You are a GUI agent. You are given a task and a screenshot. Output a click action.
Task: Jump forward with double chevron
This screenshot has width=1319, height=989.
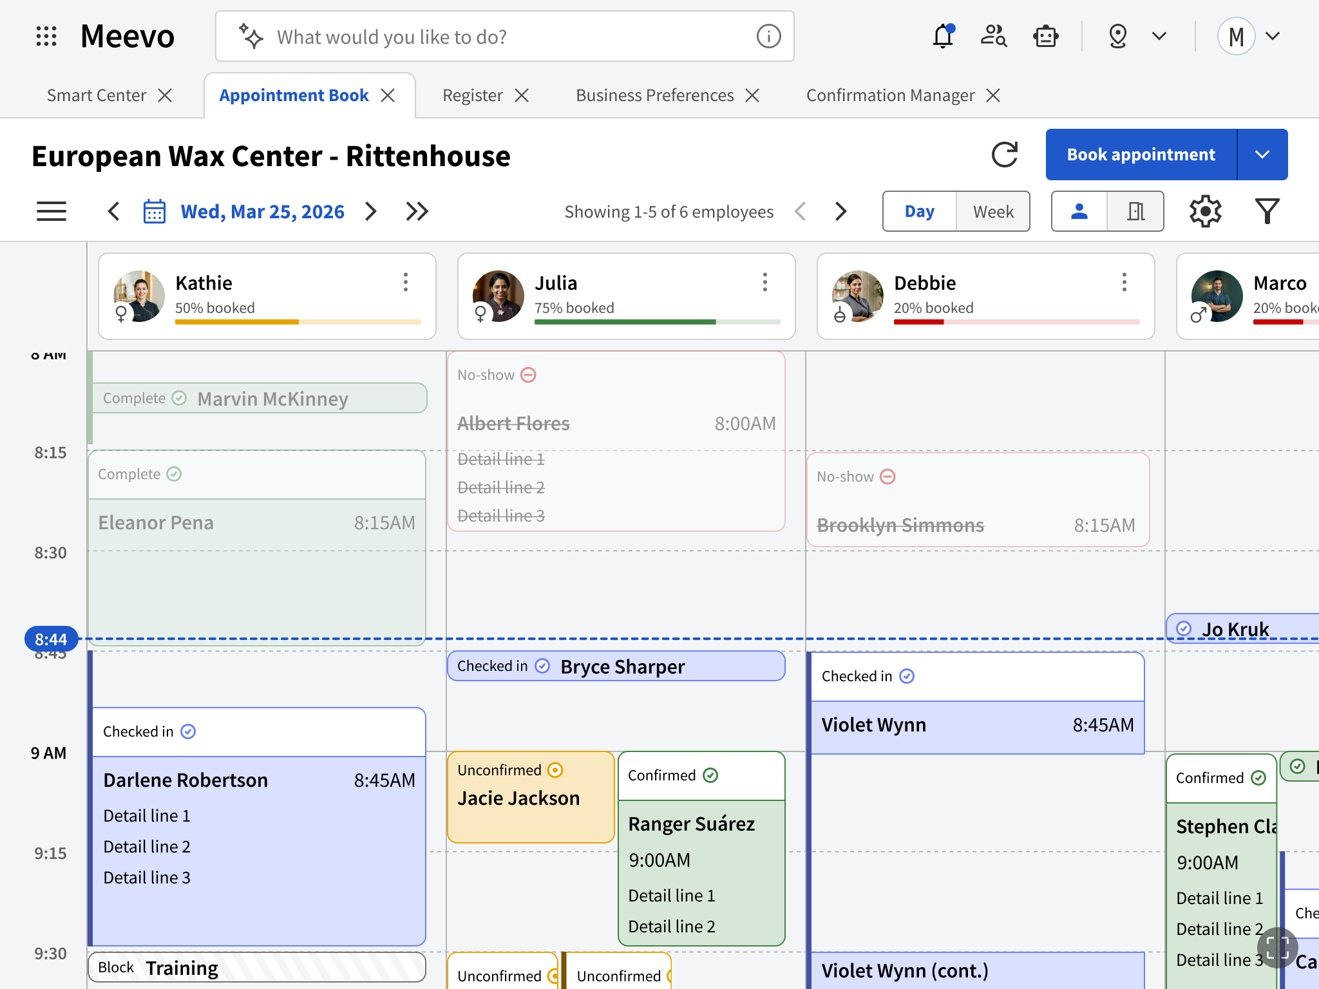coord(417,211)
